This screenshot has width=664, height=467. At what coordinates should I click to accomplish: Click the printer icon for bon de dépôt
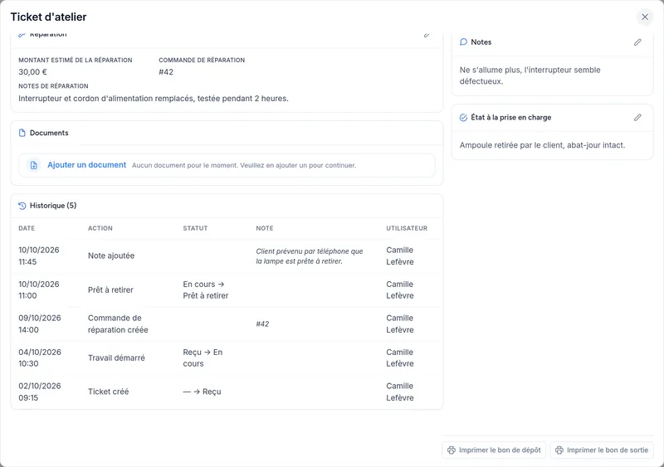pos(452,450)
